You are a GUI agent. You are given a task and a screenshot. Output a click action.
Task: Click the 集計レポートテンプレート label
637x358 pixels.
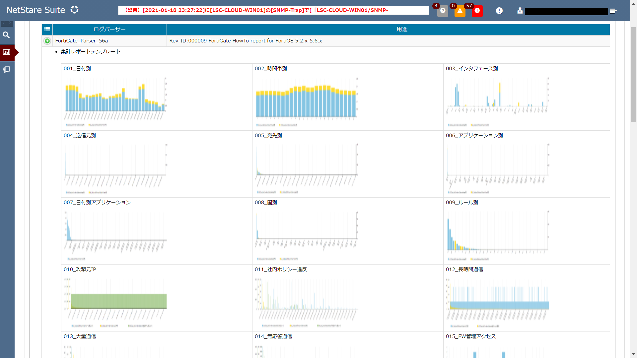pos(91,52)
